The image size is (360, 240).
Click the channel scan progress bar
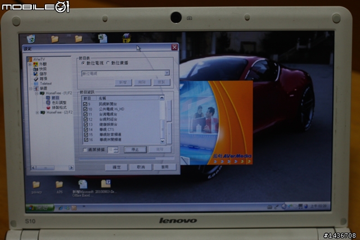[127, 158]
